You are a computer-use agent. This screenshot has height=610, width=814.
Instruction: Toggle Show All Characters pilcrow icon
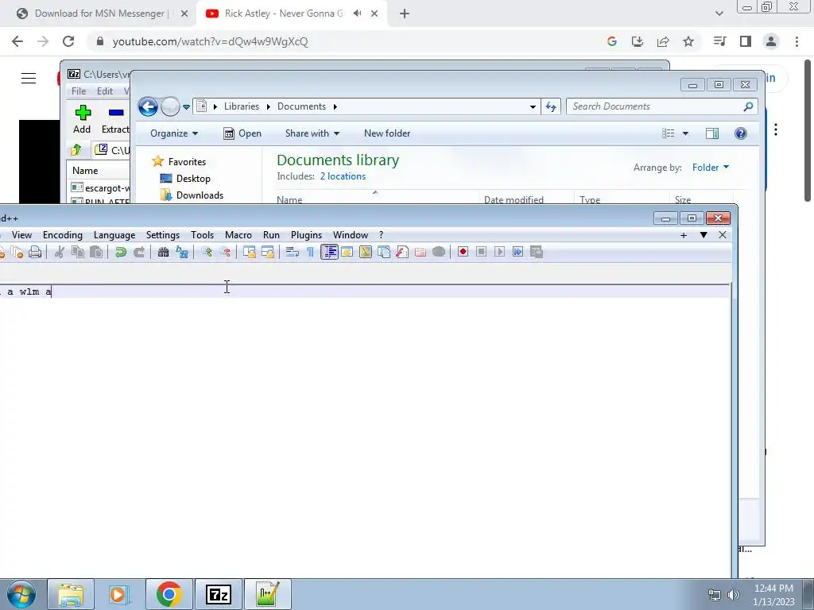pos(311,252)
